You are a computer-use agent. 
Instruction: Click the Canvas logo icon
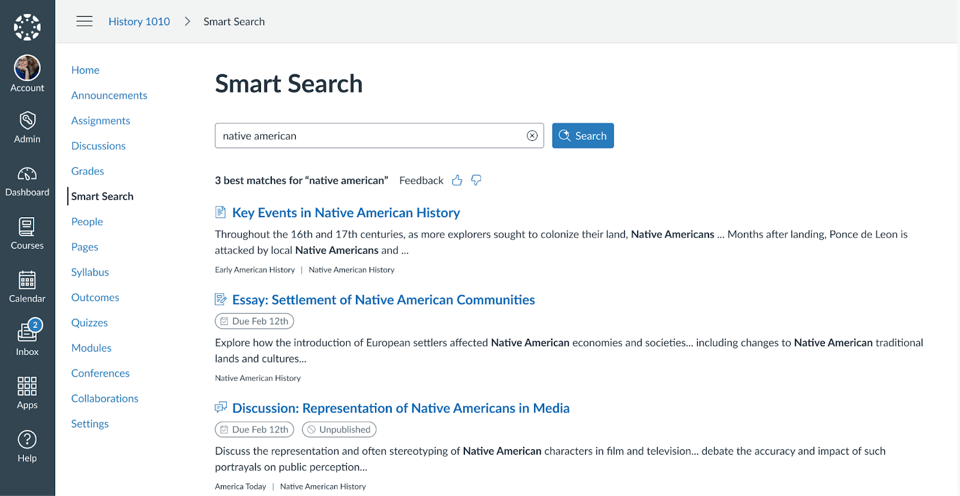coord(27,27)
